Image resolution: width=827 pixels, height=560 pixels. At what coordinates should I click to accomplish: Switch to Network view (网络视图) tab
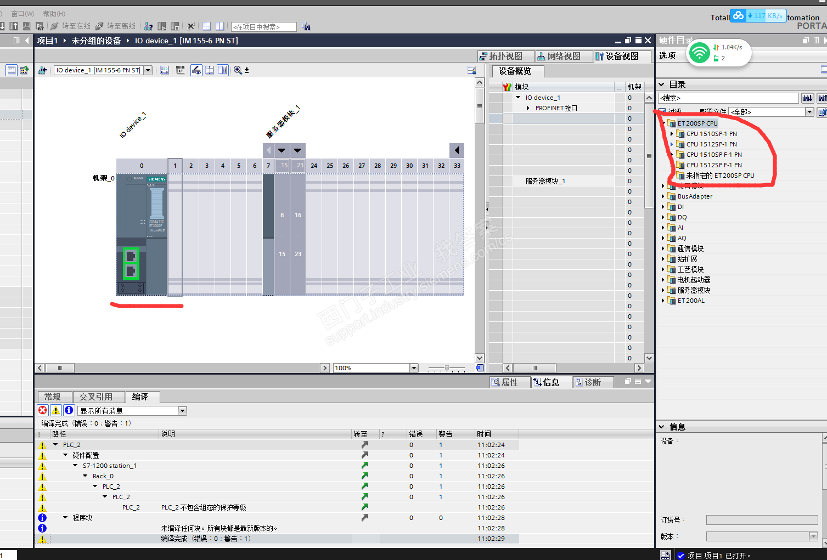(x=564, y=56)
